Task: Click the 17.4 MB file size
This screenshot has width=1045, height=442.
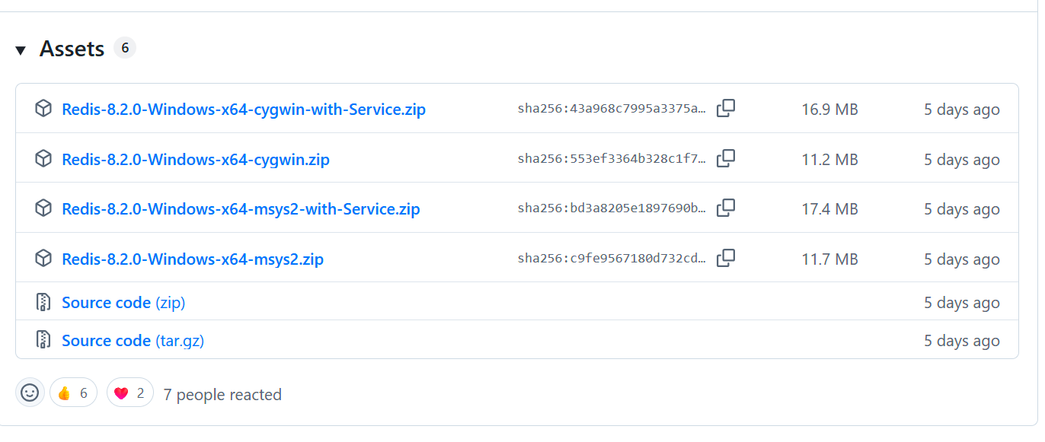Action: click(829, 209)
